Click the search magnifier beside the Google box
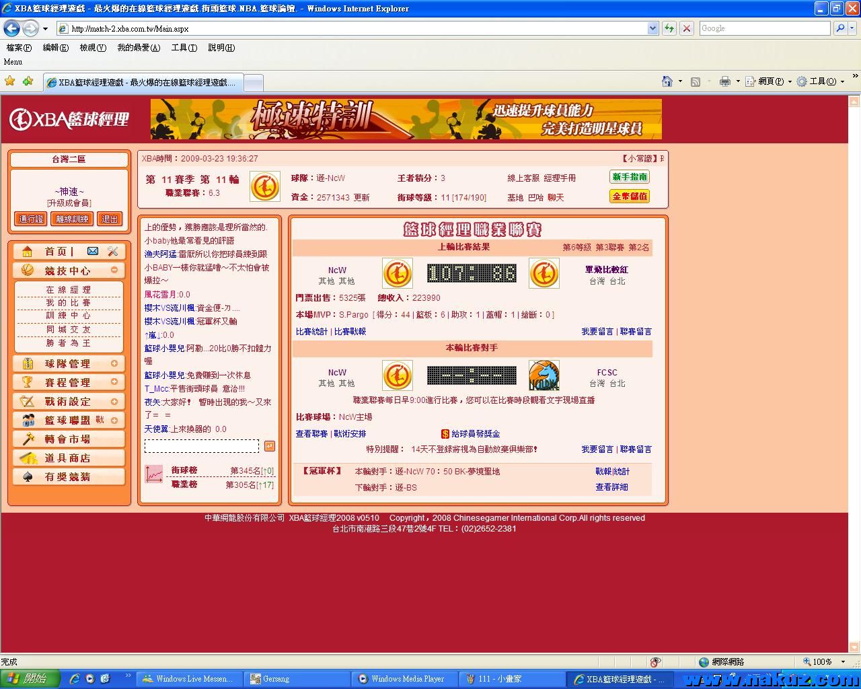The height and width of the screenshot is (689, 861). coord(839,28)
